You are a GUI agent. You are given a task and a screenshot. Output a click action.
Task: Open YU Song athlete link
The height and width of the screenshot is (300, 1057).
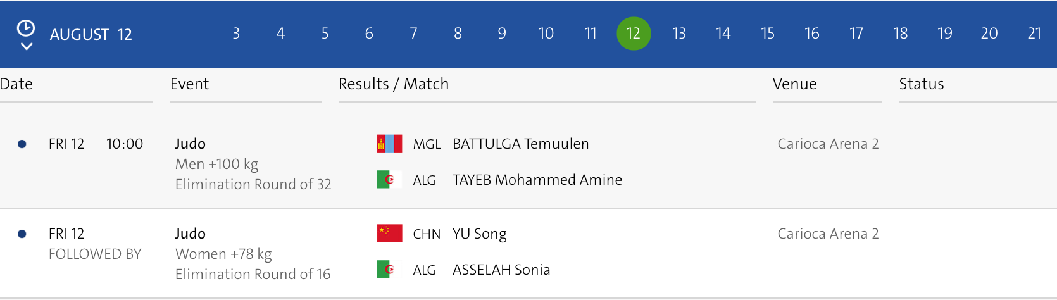tap(479, 234)
